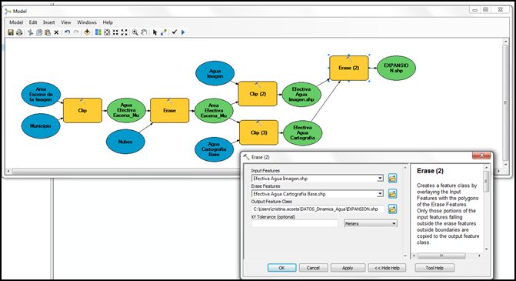The image size is (516, 281).
Task: Open the Help menu
Action: 108,22
